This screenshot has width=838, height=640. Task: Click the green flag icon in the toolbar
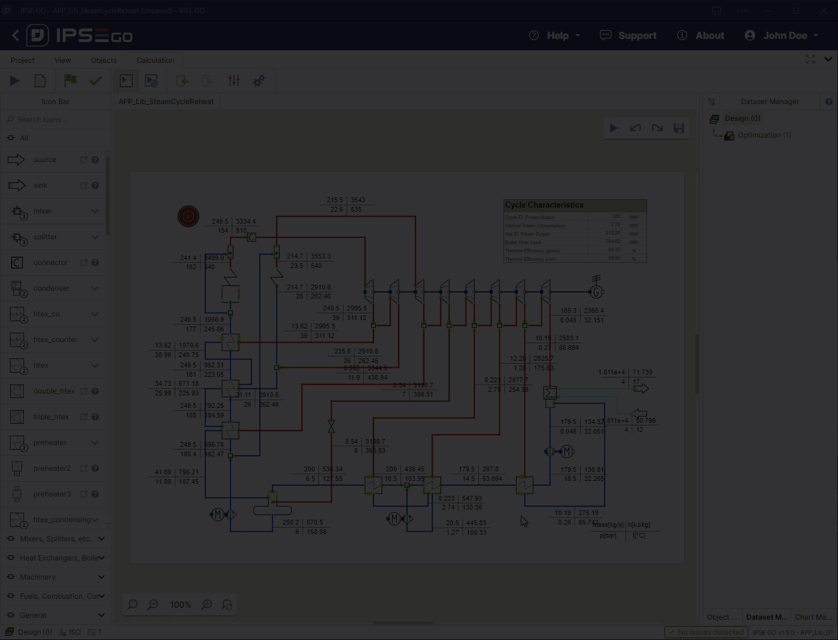coord(70,80)
